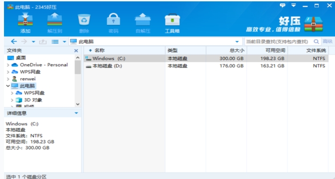Click the Windows (C:) drive icon
Screen dimensions: 335x179
[88, 58]
